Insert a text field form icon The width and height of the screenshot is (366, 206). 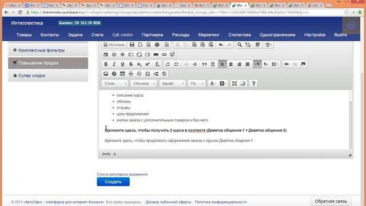coord(131,54)
